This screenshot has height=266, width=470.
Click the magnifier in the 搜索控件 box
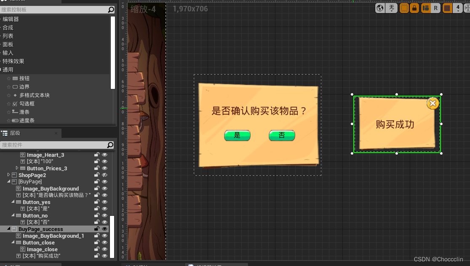tap(110, 145)
